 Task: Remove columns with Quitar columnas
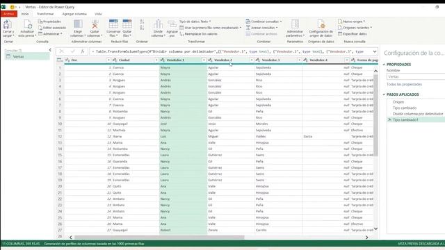95,28
